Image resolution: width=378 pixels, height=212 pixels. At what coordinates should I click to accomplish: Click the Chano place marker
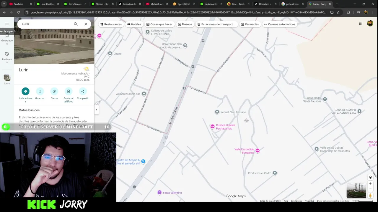click(x=110, y=53)
